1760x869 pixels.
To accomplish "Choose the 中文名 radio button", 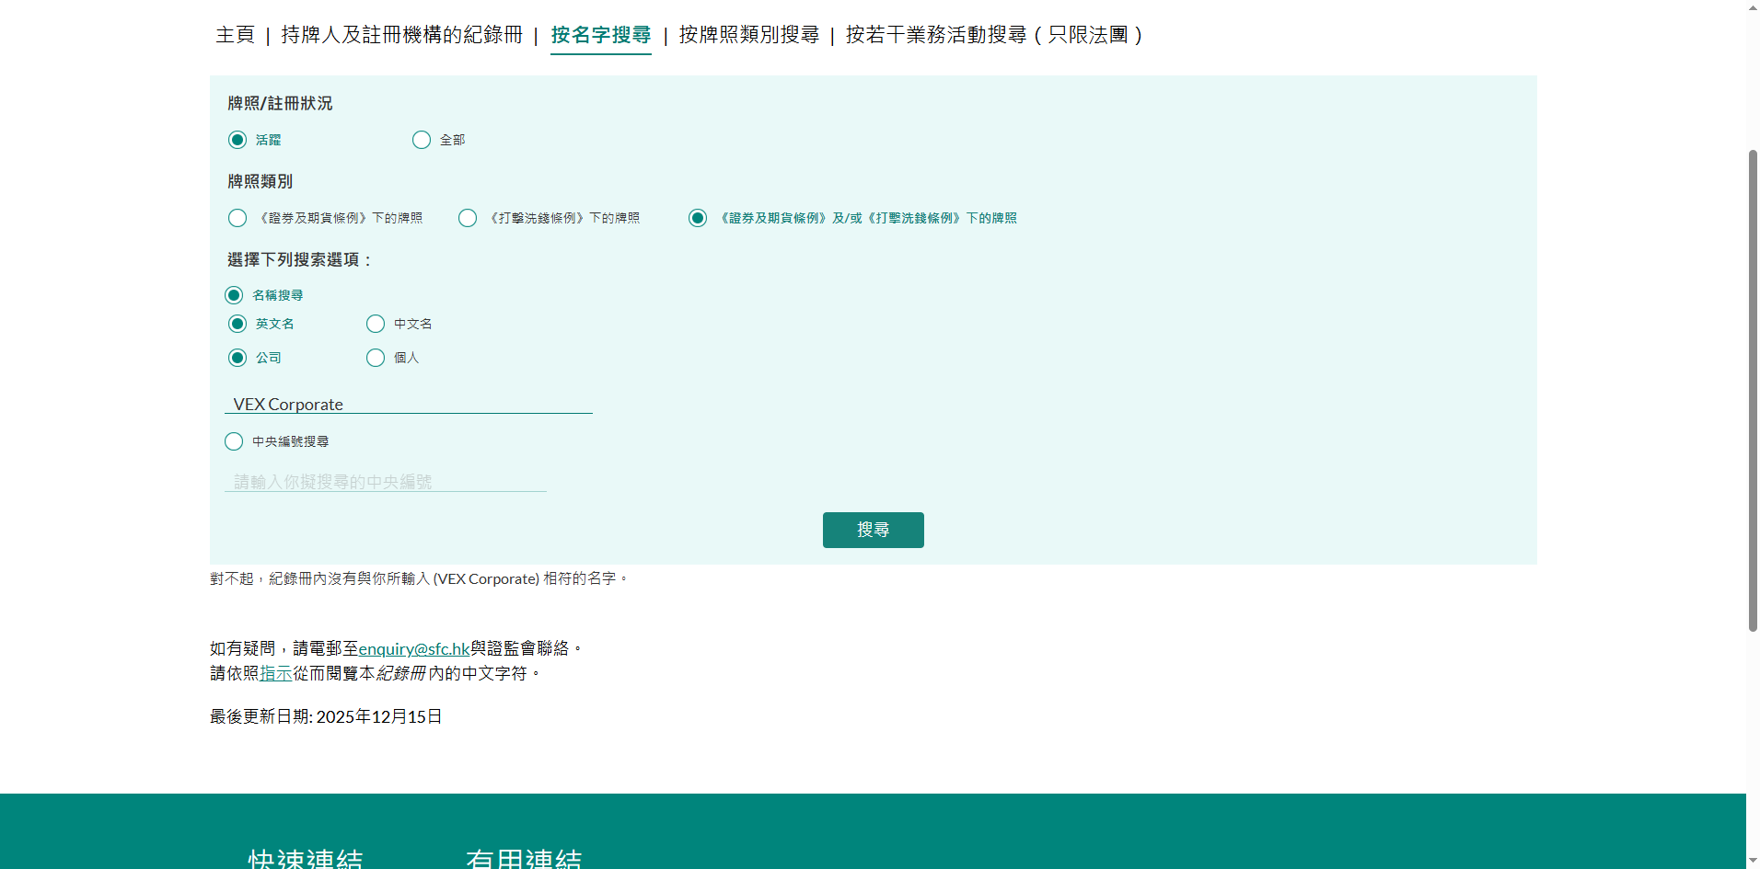I will click(x=376, y=324).
